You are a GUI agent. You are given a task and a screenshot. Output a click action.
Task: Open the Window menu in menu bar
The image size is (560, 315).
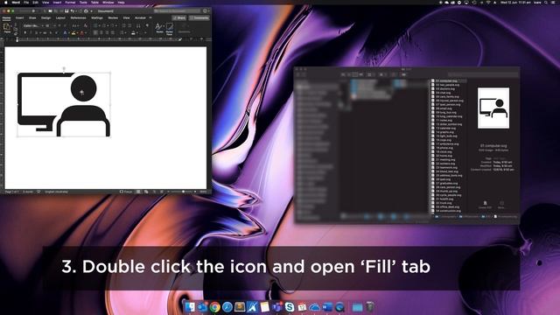[108, 3]
